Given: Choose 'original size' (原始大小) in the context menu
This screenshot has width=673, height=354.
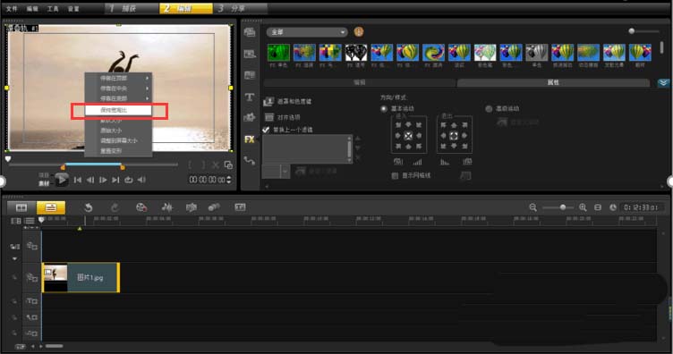Looking at the screenshot, I should [x=111, y=131].
